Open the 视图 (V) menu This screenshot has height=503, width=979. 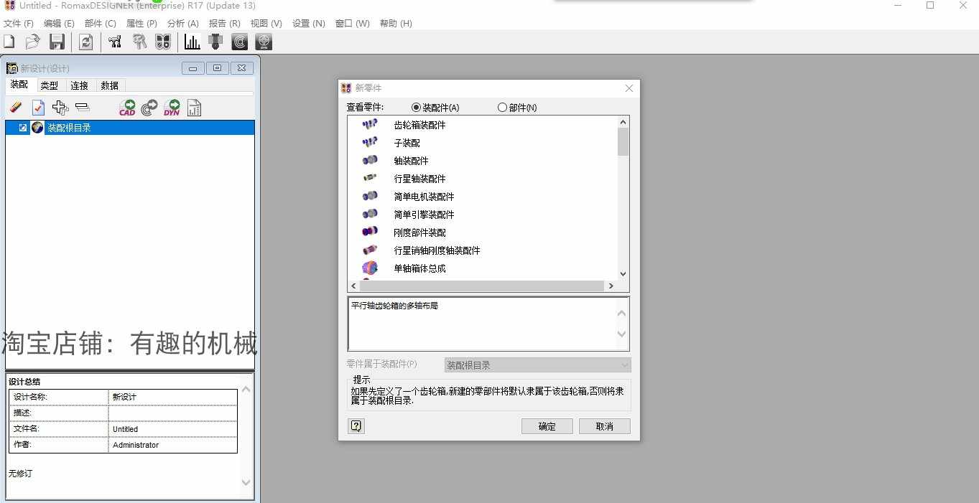coord(266,23)
